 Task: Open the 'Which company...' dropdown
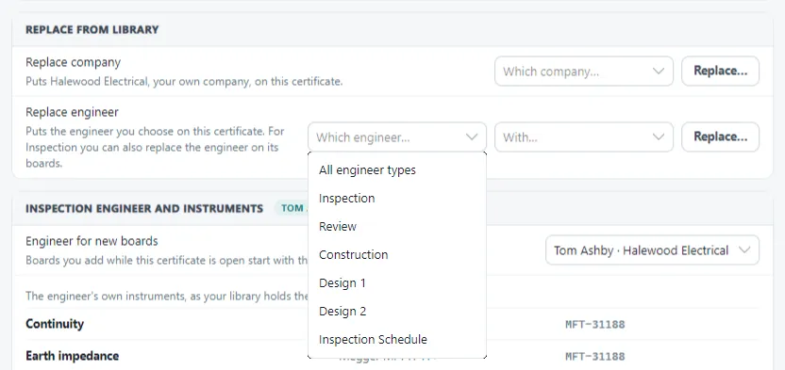[x=584, y=72]
